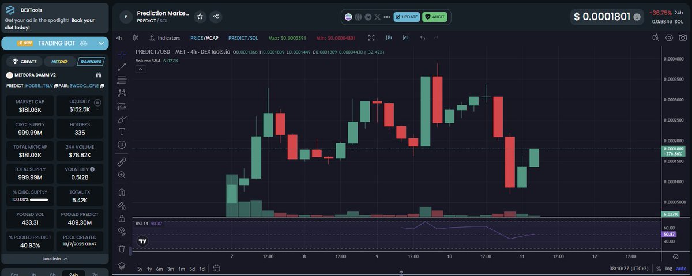Click the % circ. supply progress bar
This screenshot has height=276, width=692.
pos(39,199)
